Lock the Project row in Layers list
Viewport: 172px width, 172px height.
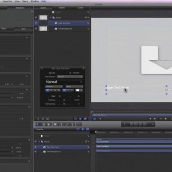[88, 12]
